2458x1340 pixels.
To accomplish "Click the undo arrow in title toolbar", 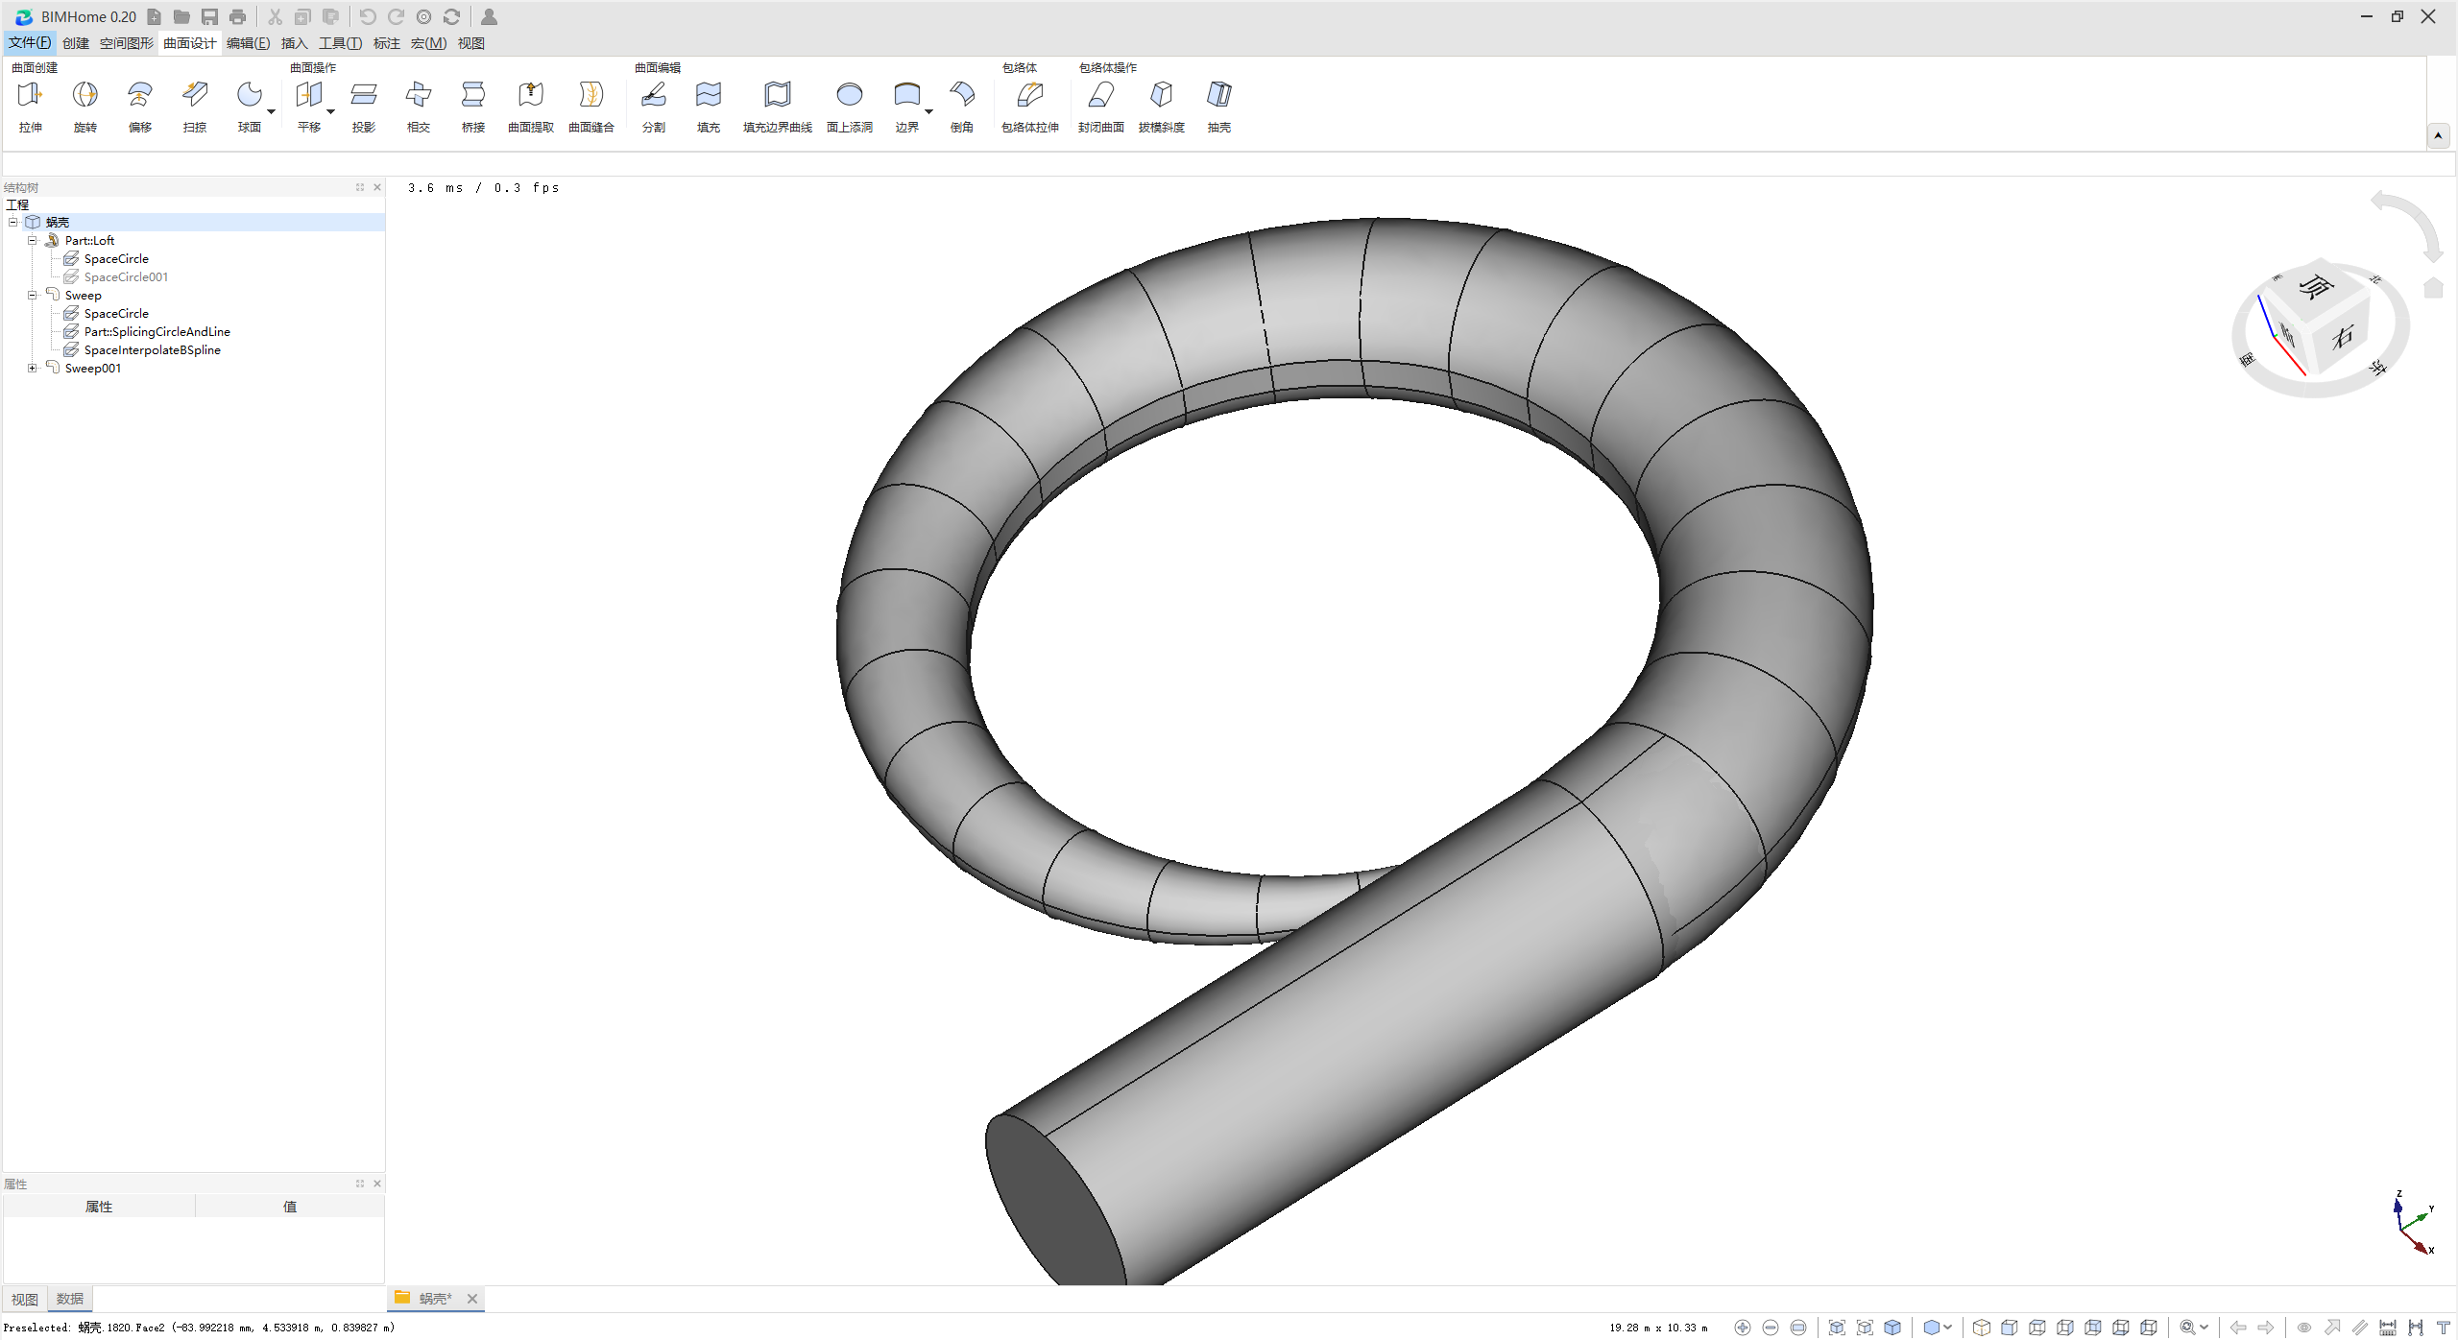I will coord(367,17).
